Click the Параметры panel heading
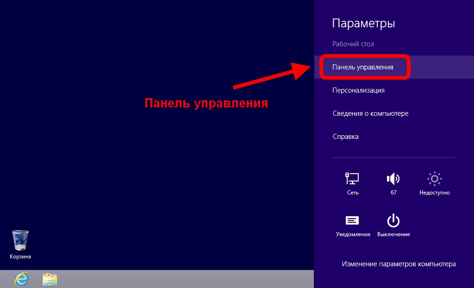Image resolution: width=474 pixels, height=288 pixels. (363, 23)
